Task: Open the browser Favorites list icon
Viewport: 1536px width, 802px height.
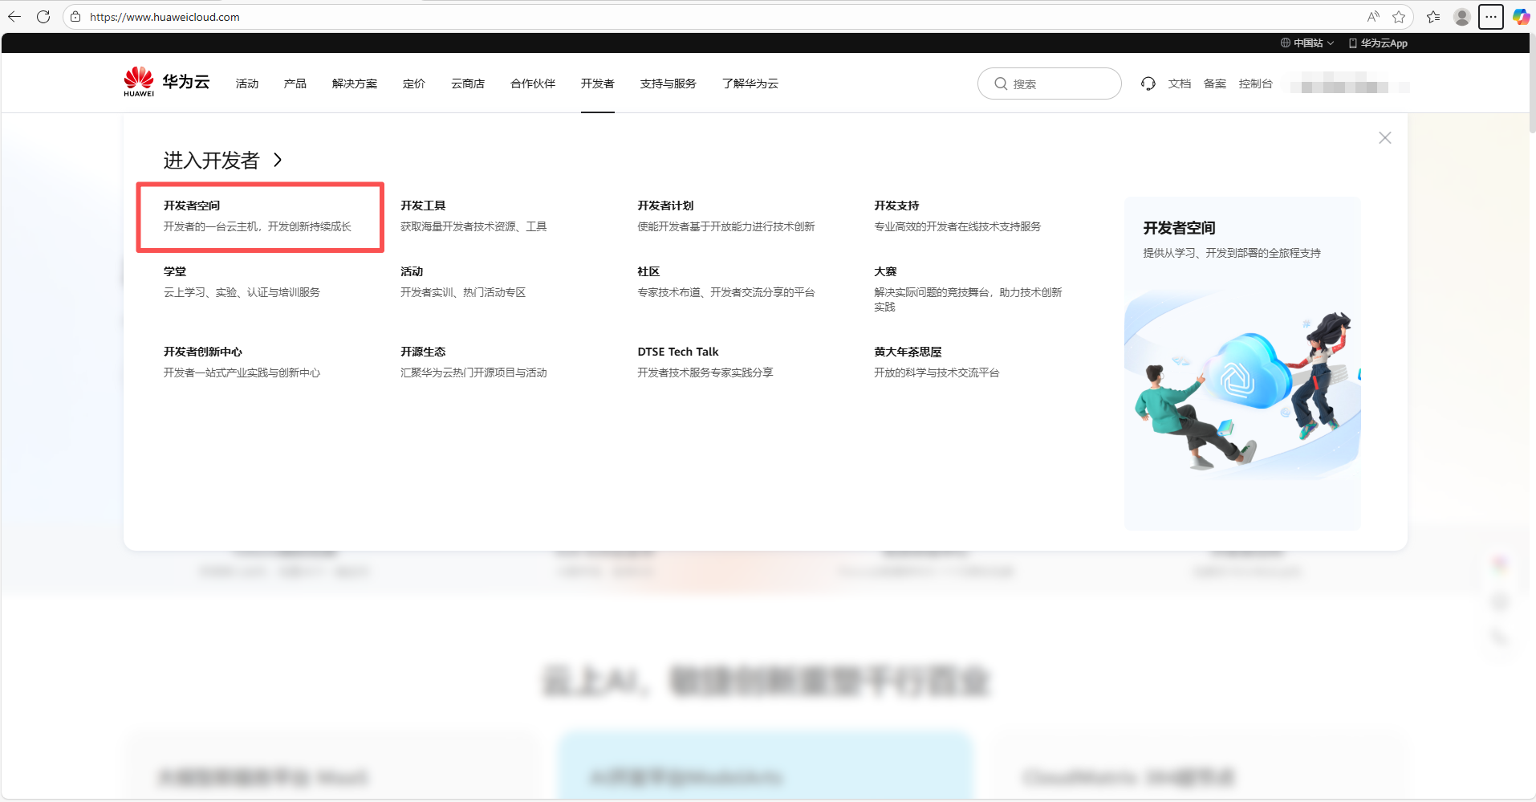Action: point(1433,17)
